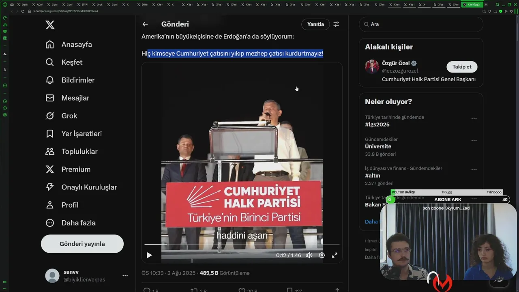Click the Yanıtla reply button
This screenshot has width=519, height=292.
(x=315, y=24)
